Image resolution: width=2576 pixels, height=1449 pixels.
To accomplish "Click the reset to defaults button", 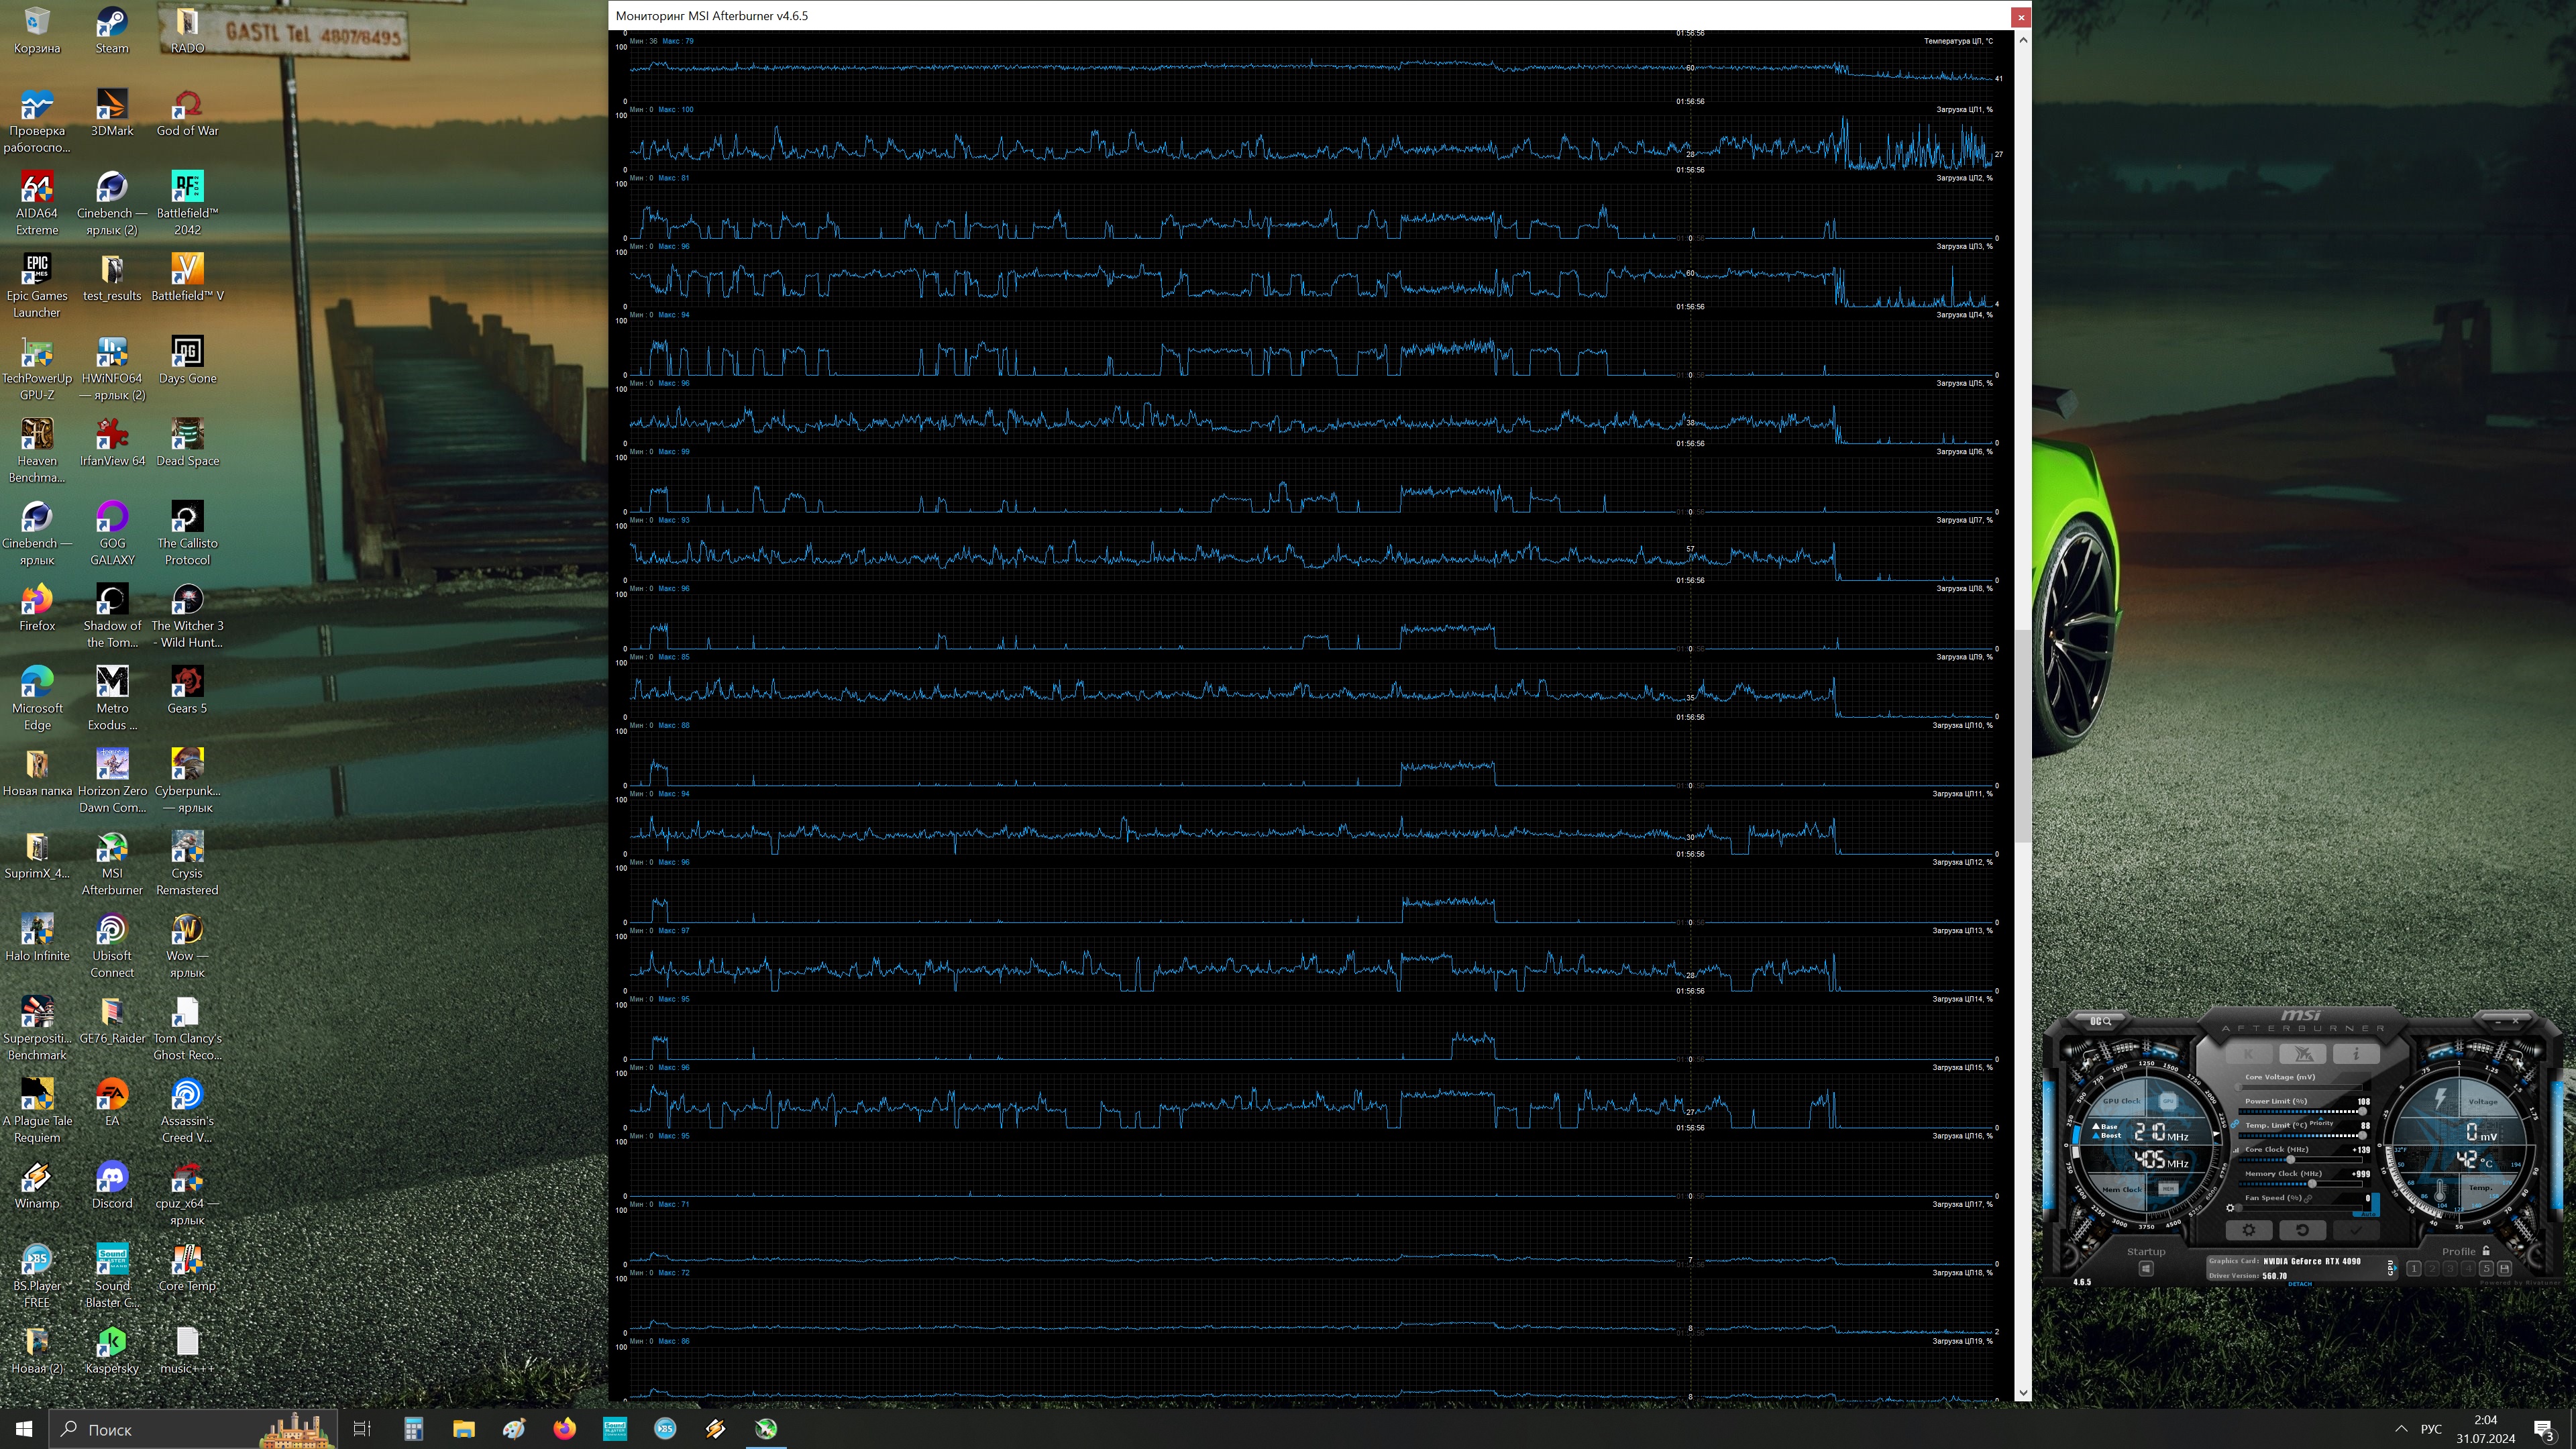I will [2303, 1230].
